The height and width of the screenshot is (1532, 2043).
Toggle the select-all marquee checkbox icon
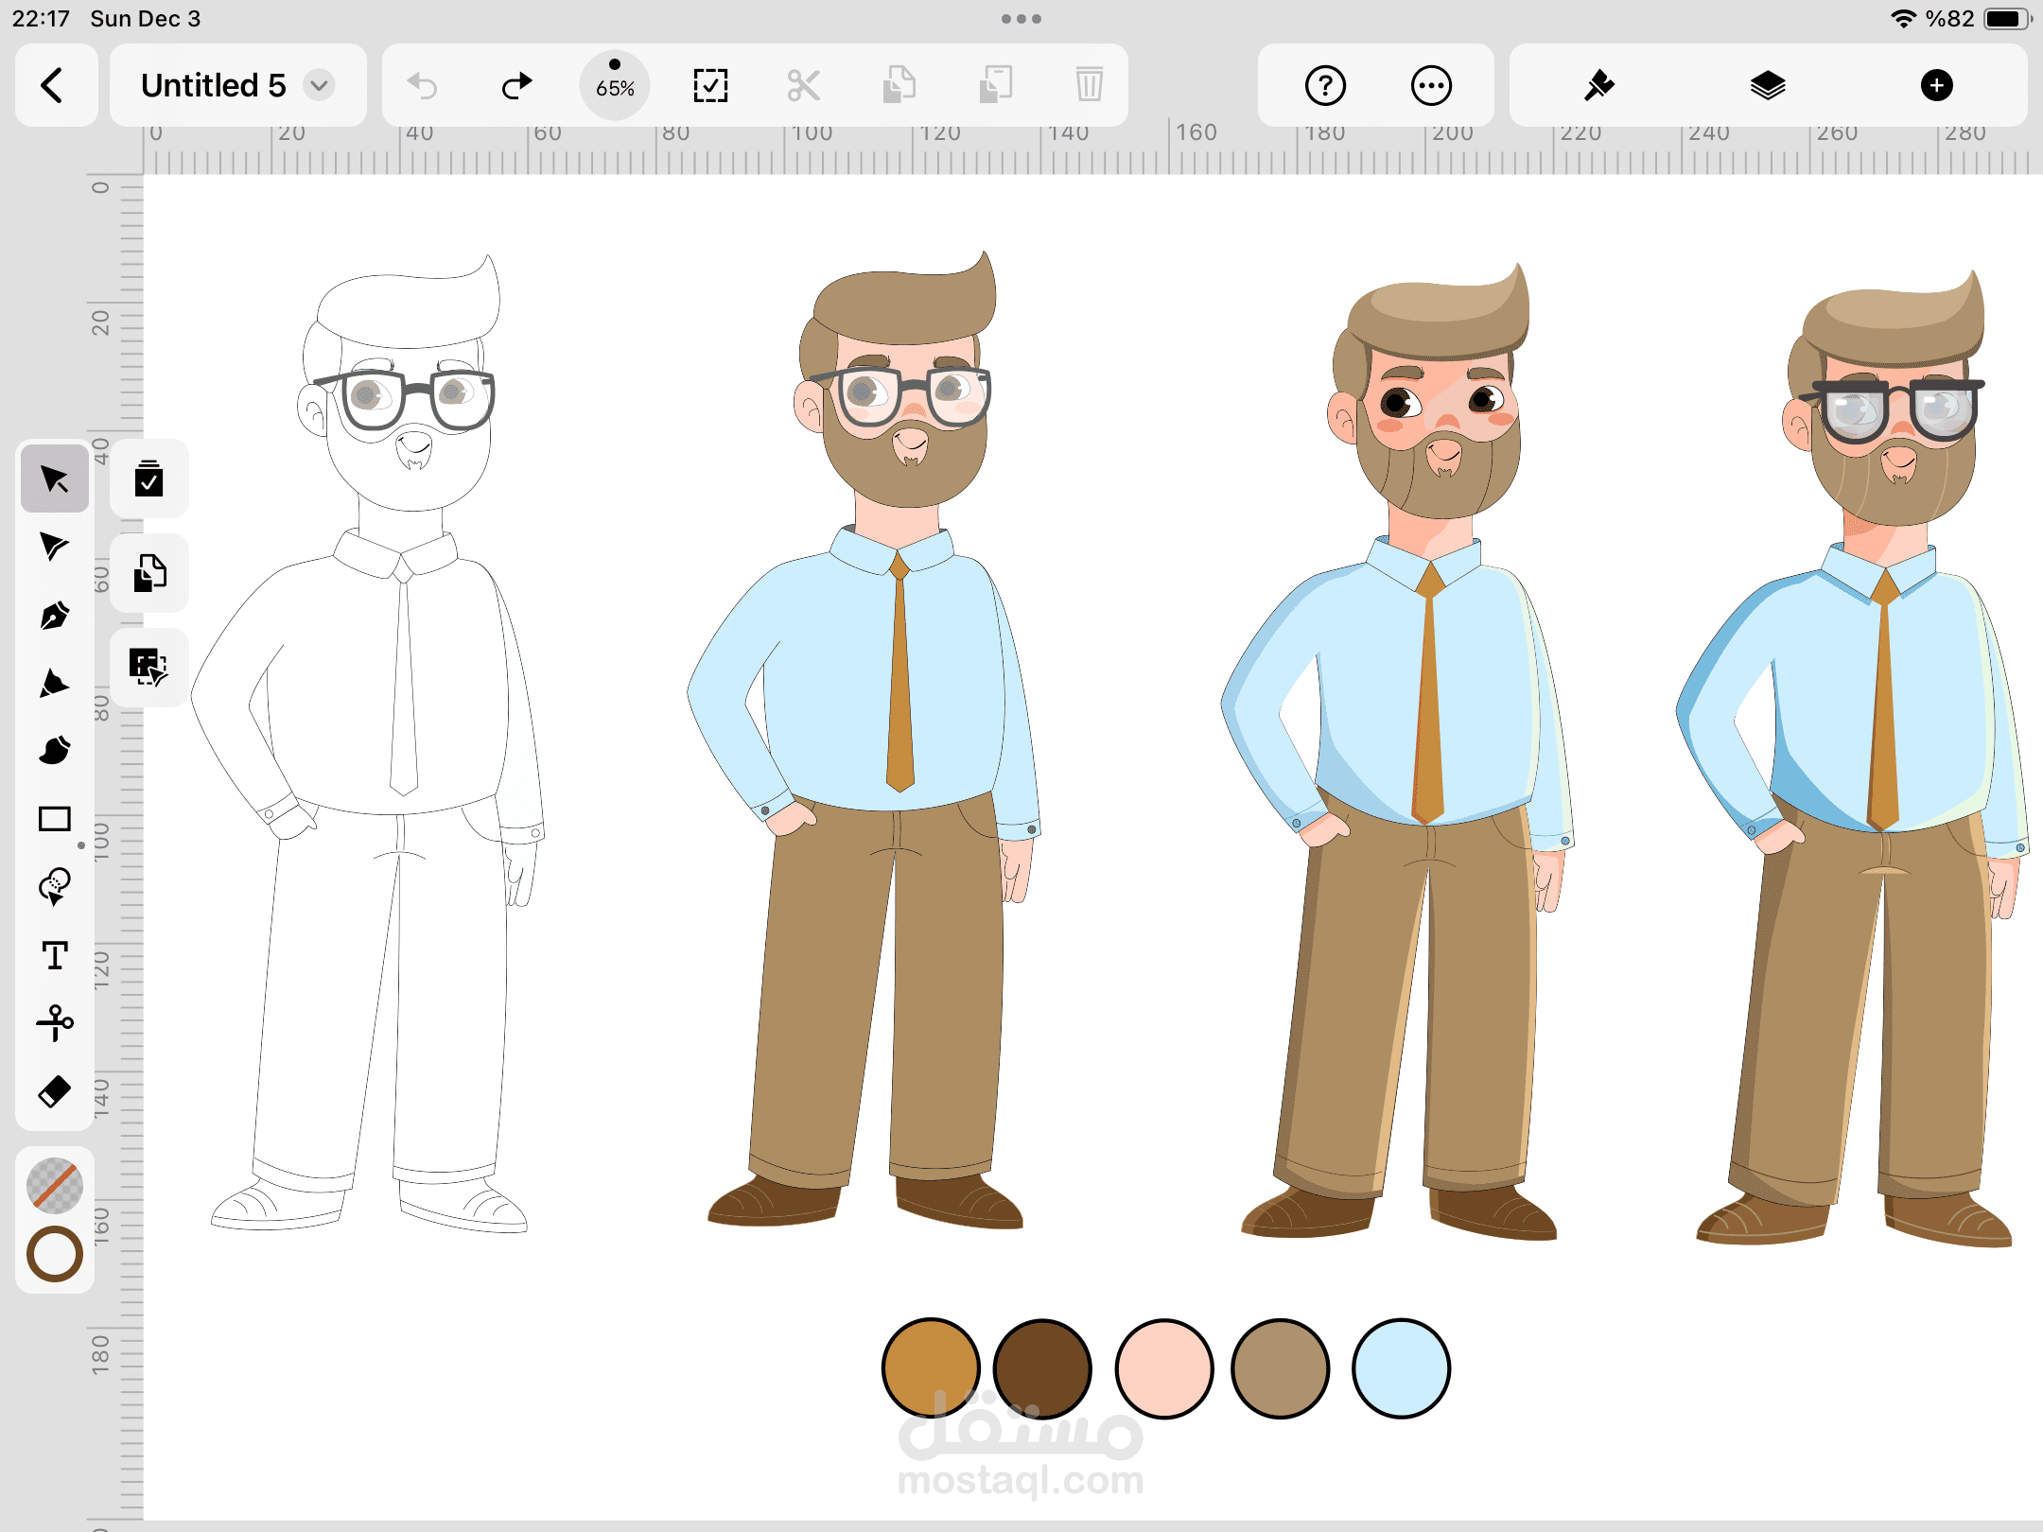[x=710, y=86]
